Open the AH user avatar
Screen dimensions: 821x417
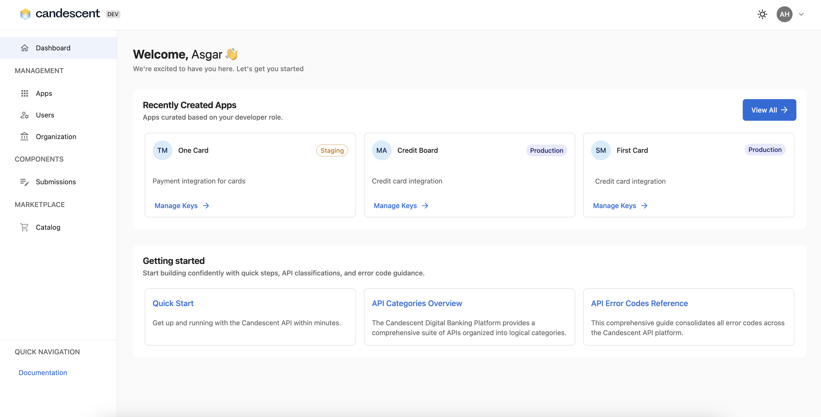tap(784, 14)
